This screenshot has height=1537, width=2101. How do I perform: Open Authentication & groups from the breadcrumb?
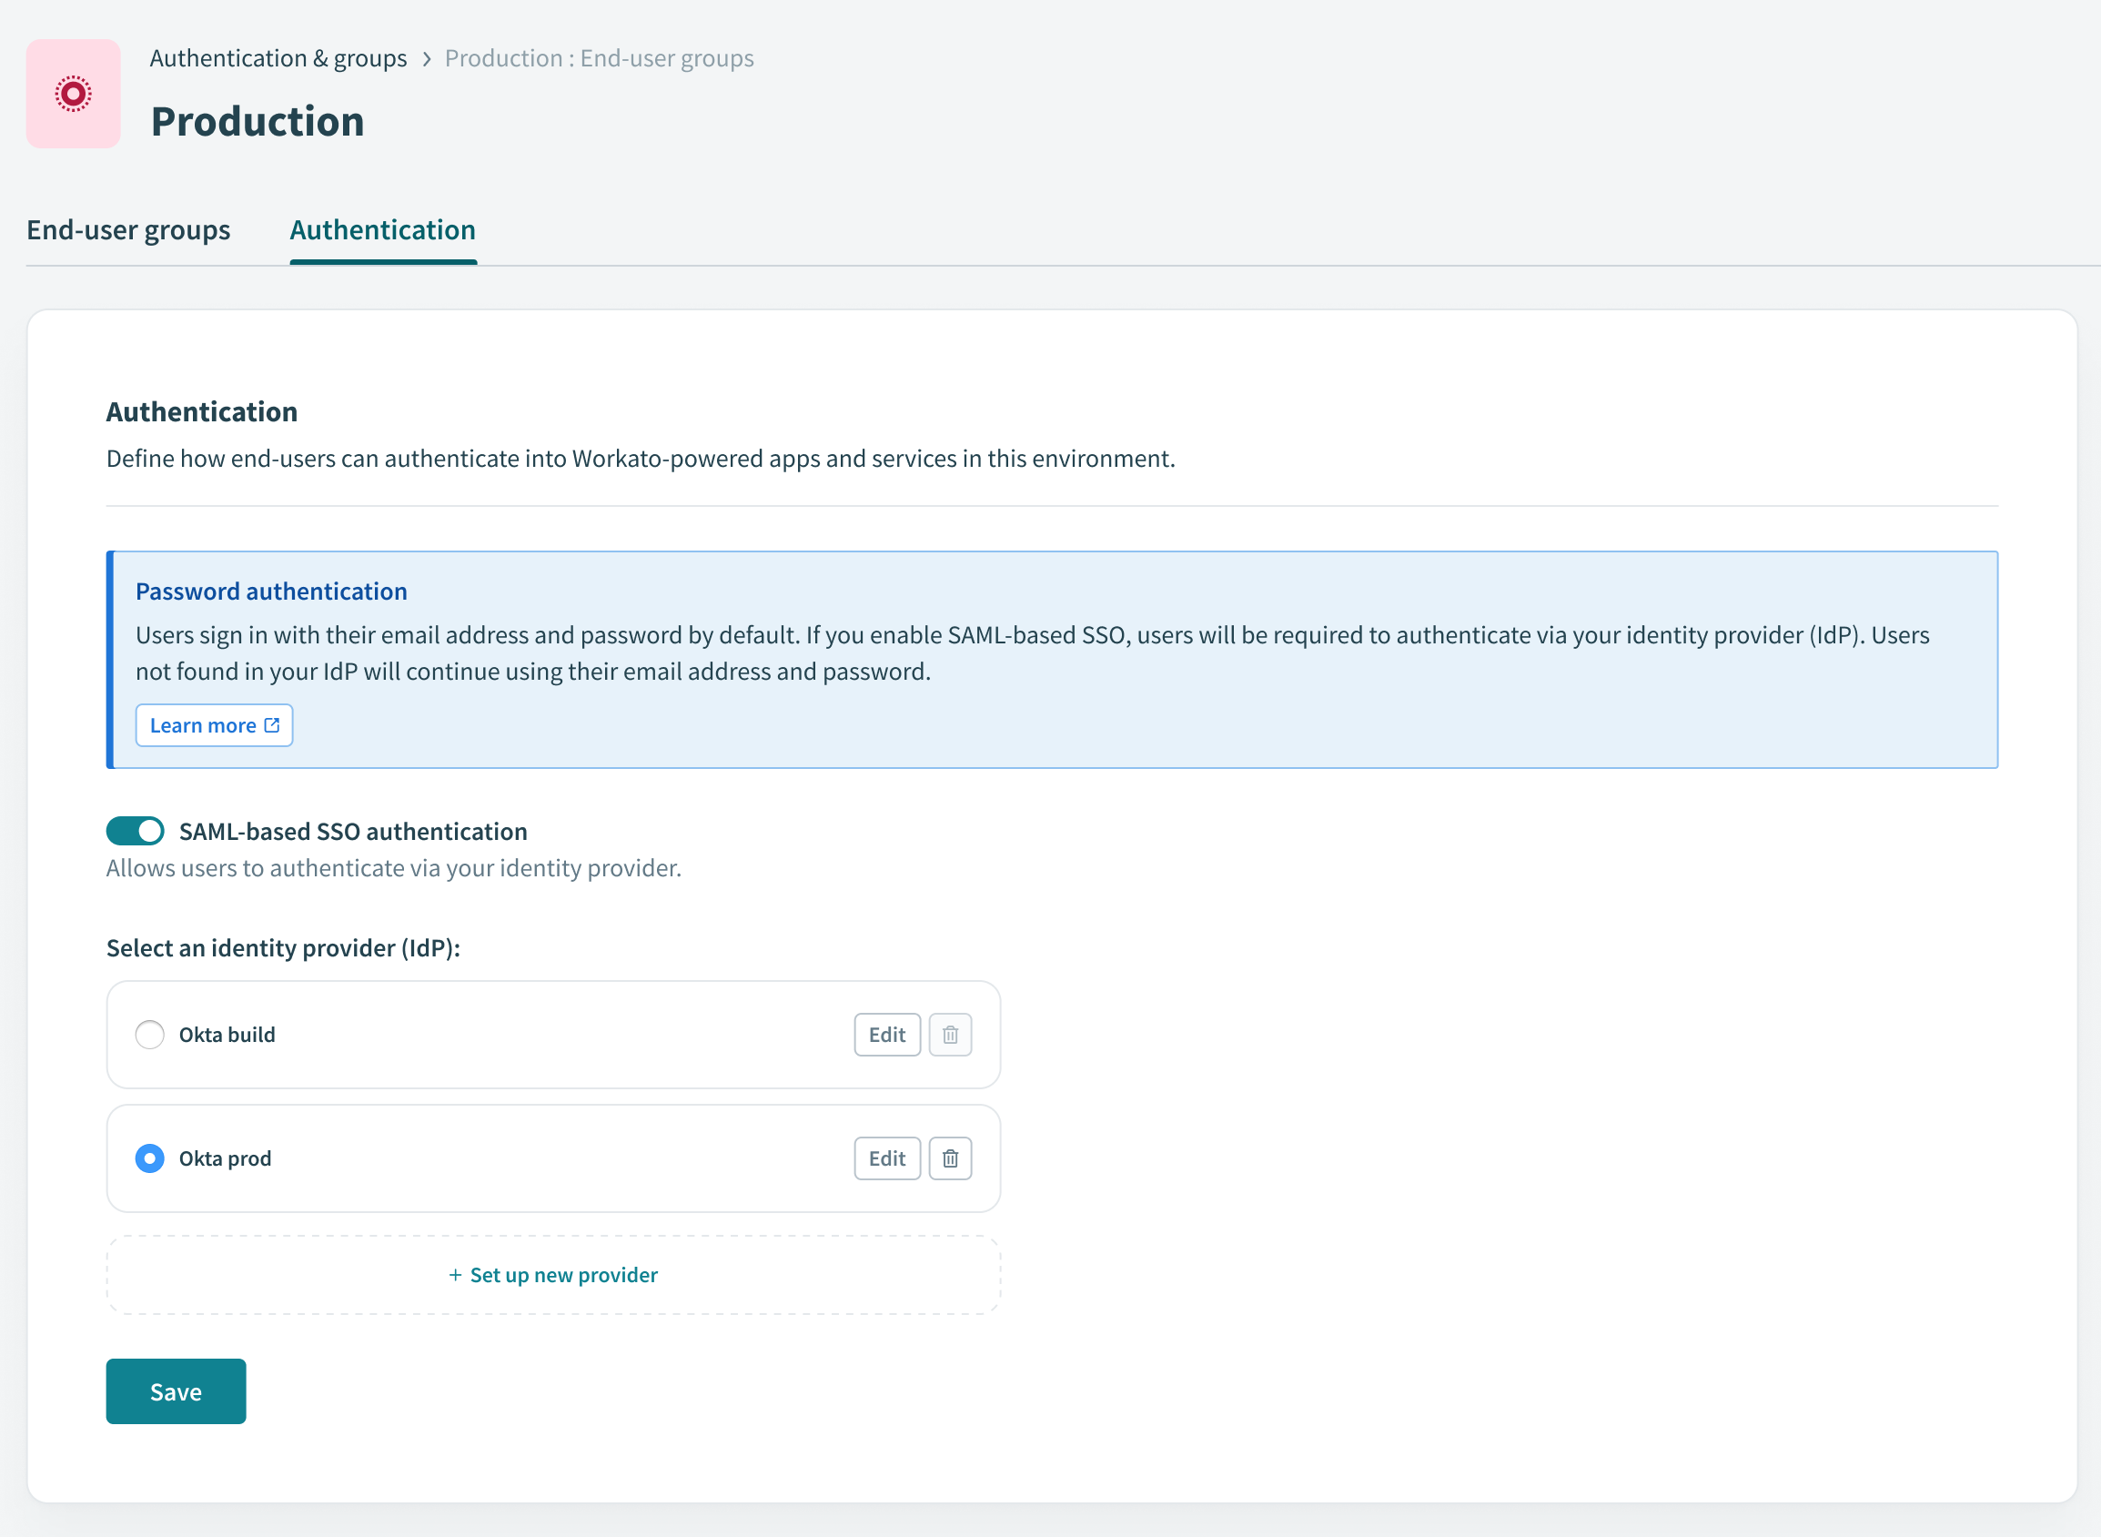click(279, 57)
